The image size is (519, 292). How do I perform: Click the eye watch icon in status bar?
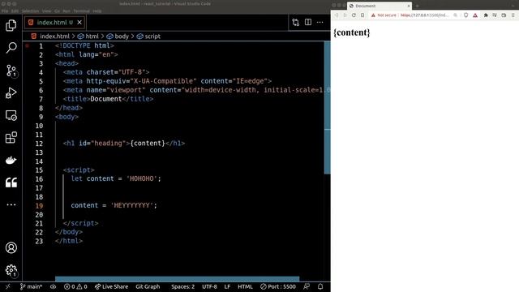pyautogui.click(x=53, y=286)
